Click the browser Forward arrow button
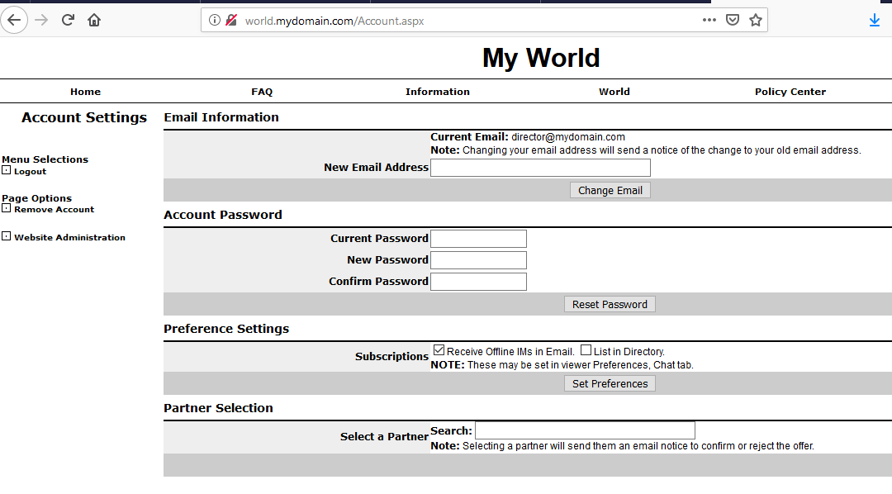 tap(41, 21)
